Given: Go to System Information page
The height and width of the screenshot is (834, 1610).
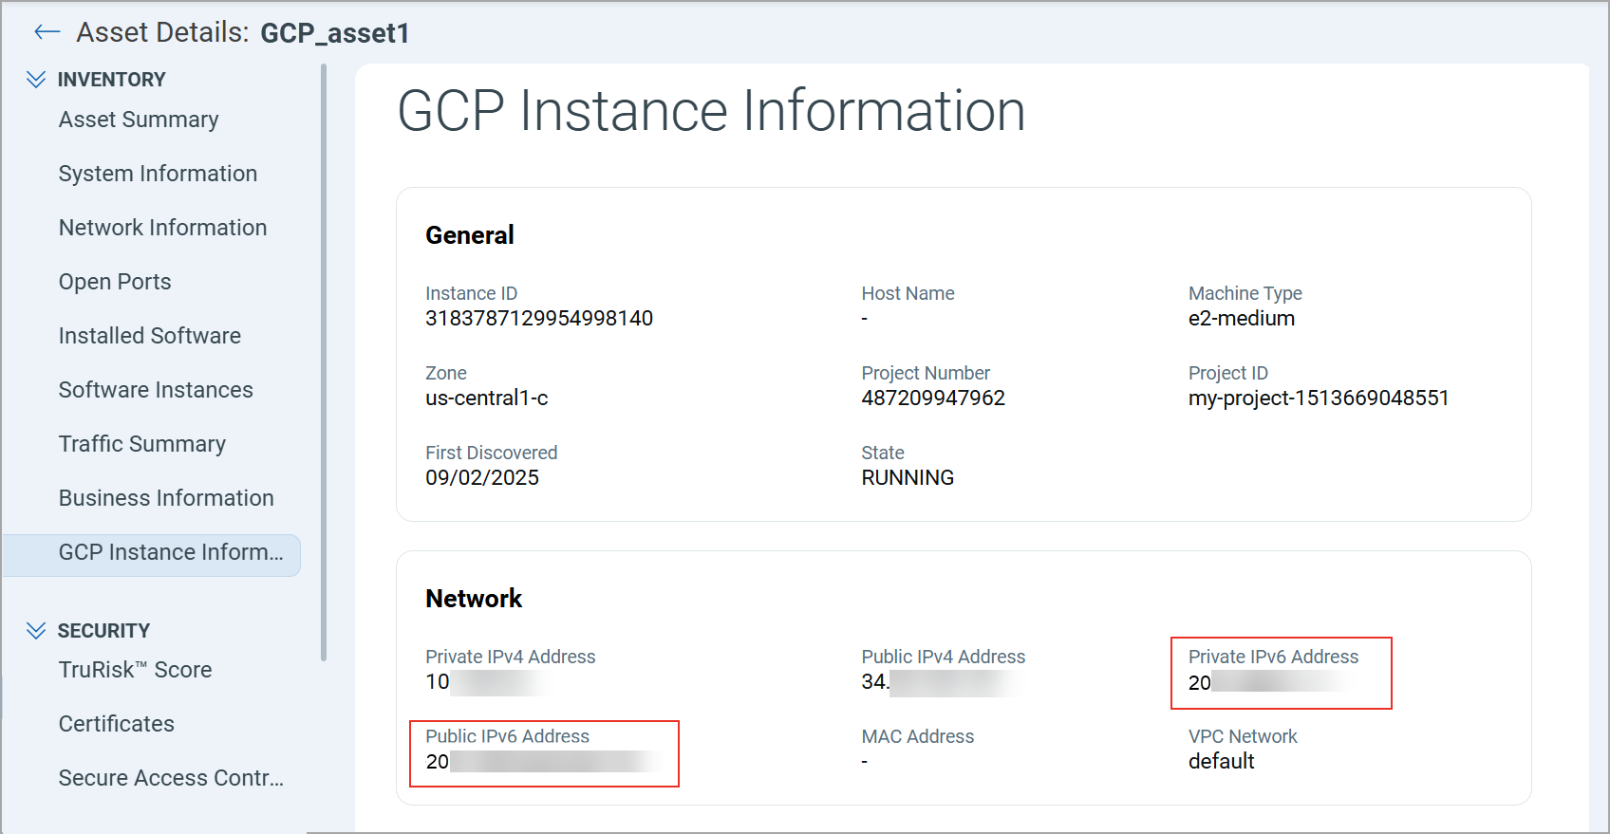Looking at the screenshot, I should tap(158, 174).
